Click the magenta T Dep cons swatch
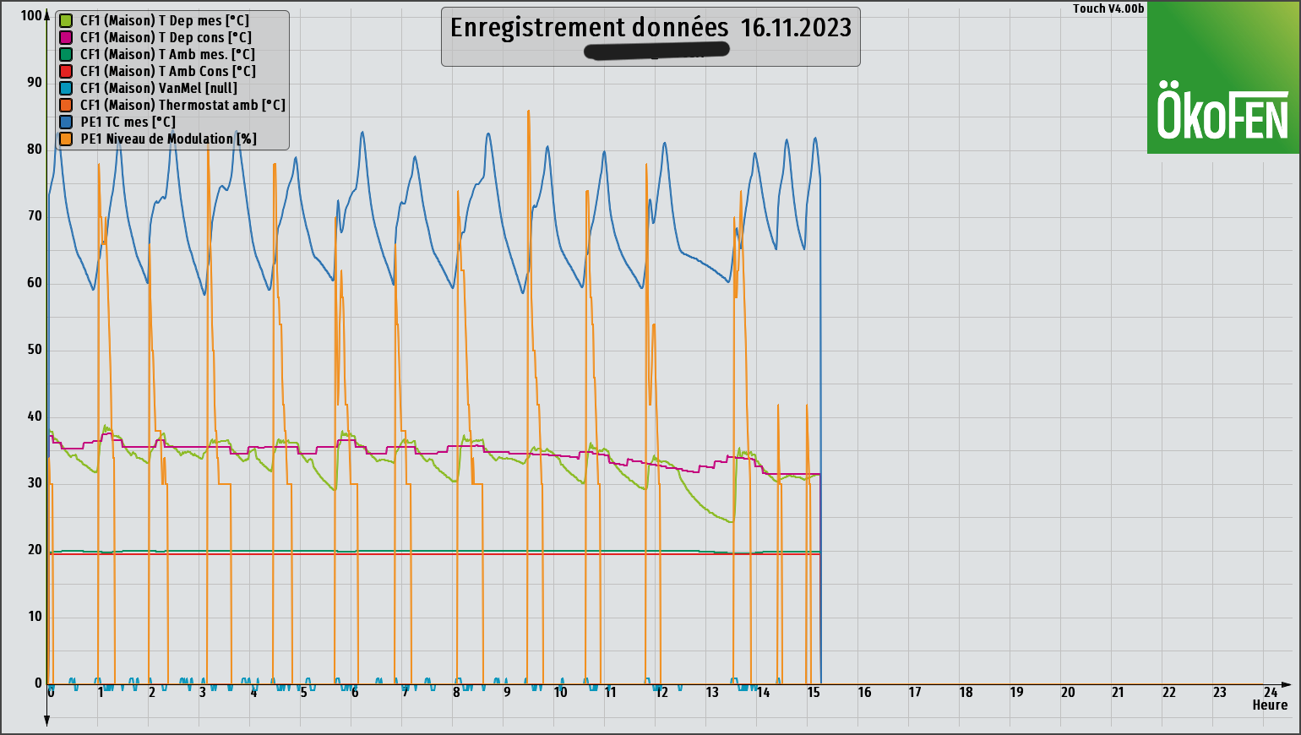The height and width of the screenshot is (735, 1301). pos(65,38)
